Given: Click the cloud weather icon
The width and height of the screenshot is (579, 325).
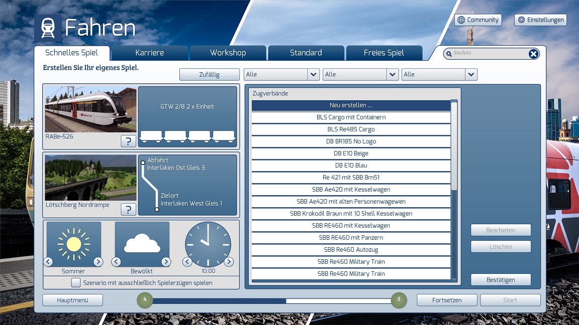Looking at the screenshot, I should [x=142, y=244].
